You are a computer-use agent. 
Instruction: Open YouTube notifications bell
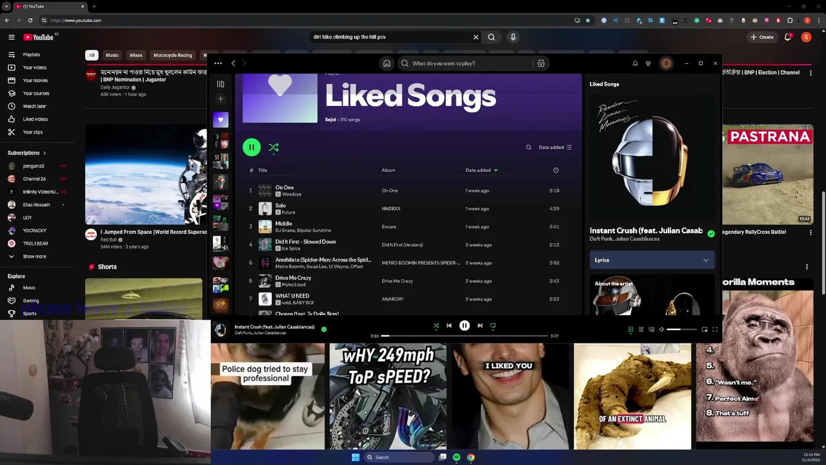[787, 37]
